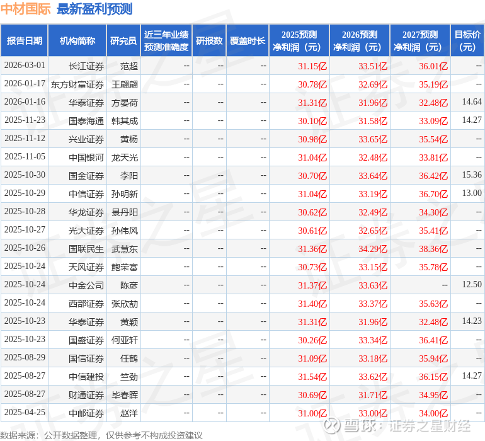Click the 31.54亿 profit value
The image size is (485, 441).
312,377
